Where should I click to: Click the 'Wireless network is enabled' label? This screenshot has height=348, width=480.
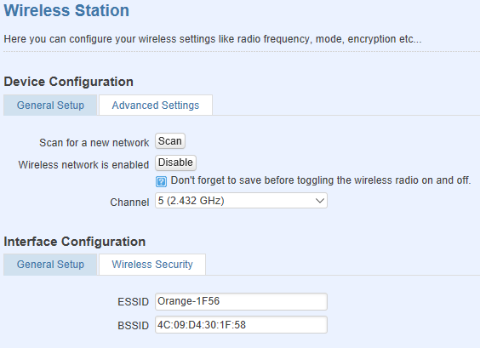(x=83, y=165)
